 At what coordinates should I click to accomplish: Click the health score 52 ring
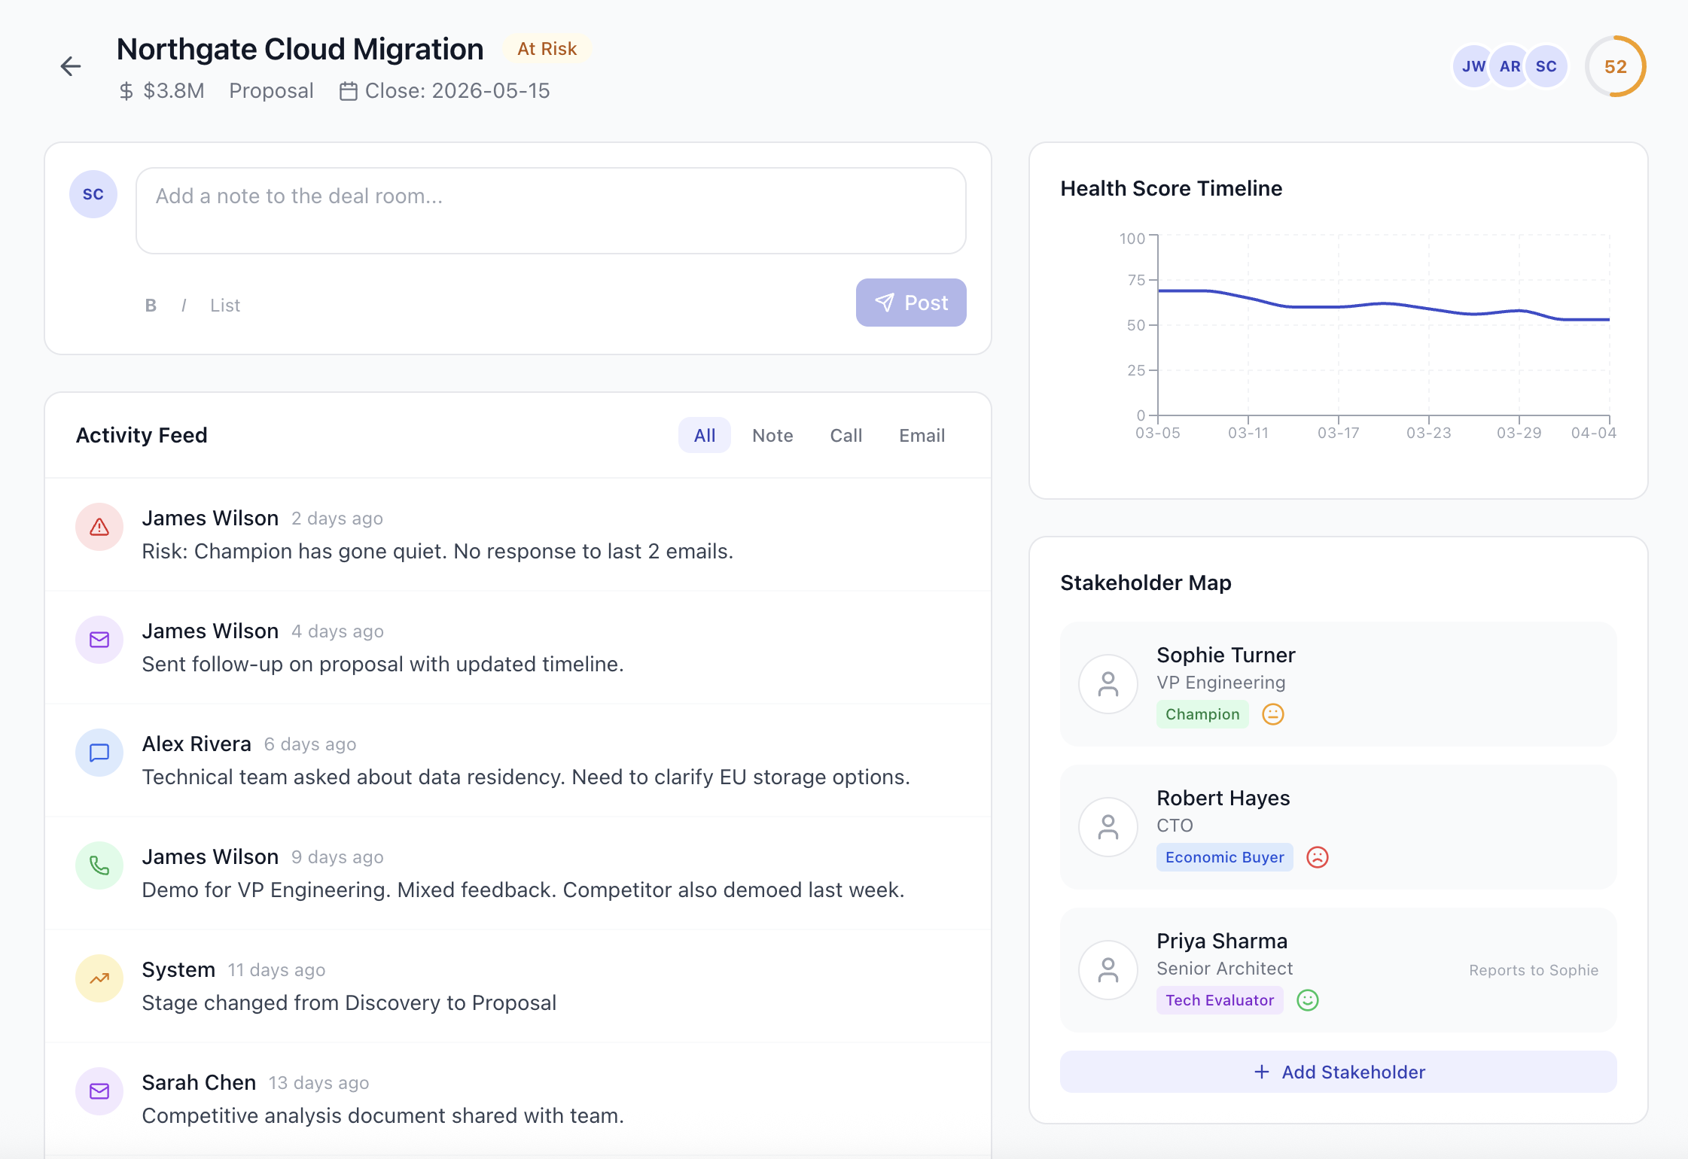1616,66
